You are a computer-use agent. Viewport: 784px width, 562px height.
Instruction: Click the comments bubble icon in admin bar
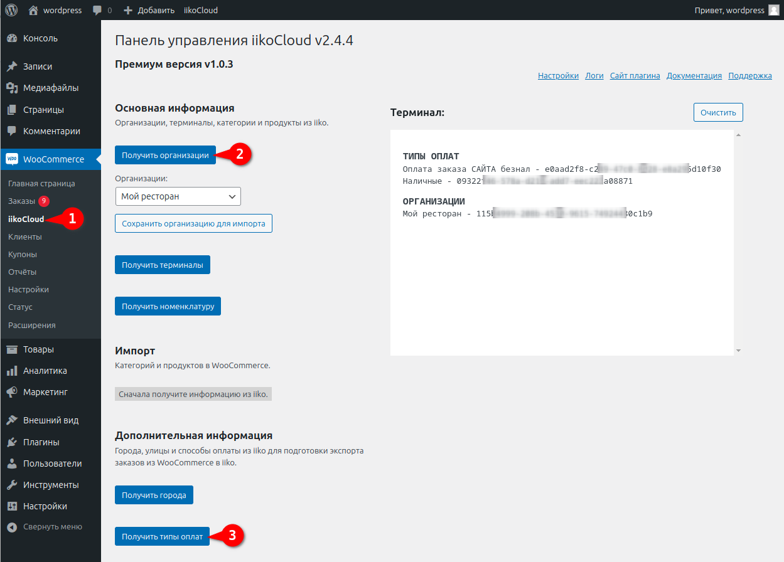point(97,11)
